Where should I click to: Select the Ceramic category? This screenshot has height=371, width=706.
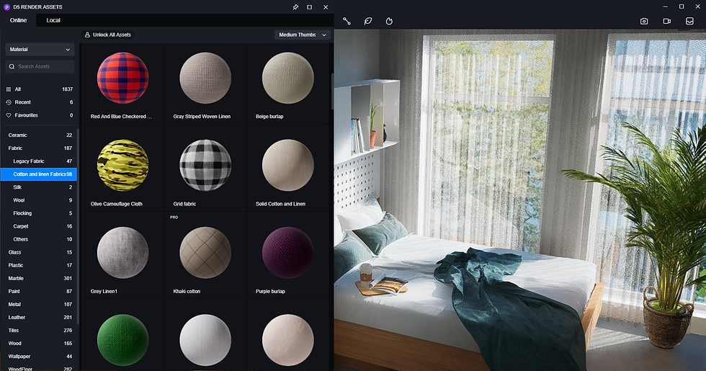tap(39, 135)
